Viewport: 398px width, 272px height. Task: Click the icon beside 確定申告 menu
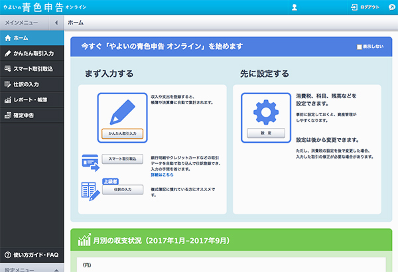[8, 115]
